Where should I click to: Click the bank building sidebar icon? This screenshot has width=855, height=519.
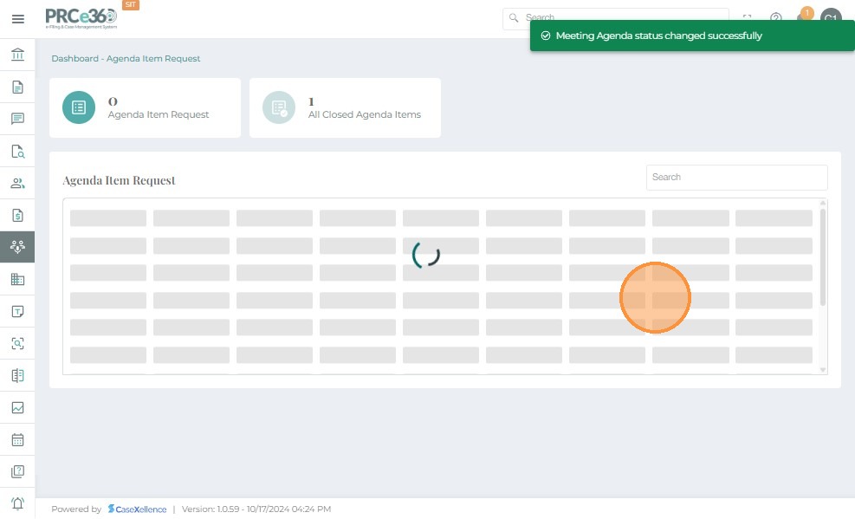17,55
